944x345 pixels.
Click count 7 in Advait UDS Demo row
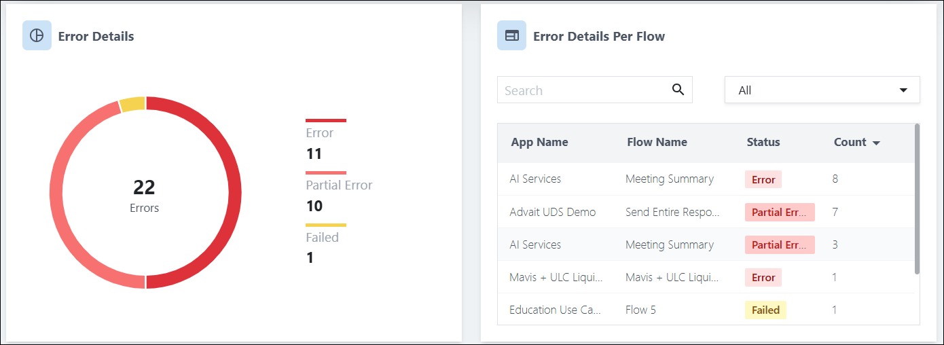click(835, 212)
